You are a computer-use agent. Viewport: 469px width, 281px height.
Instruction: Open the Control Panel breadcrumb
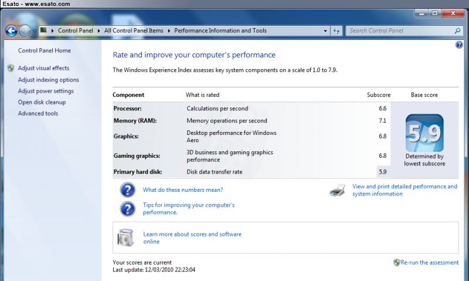(76, 31)
